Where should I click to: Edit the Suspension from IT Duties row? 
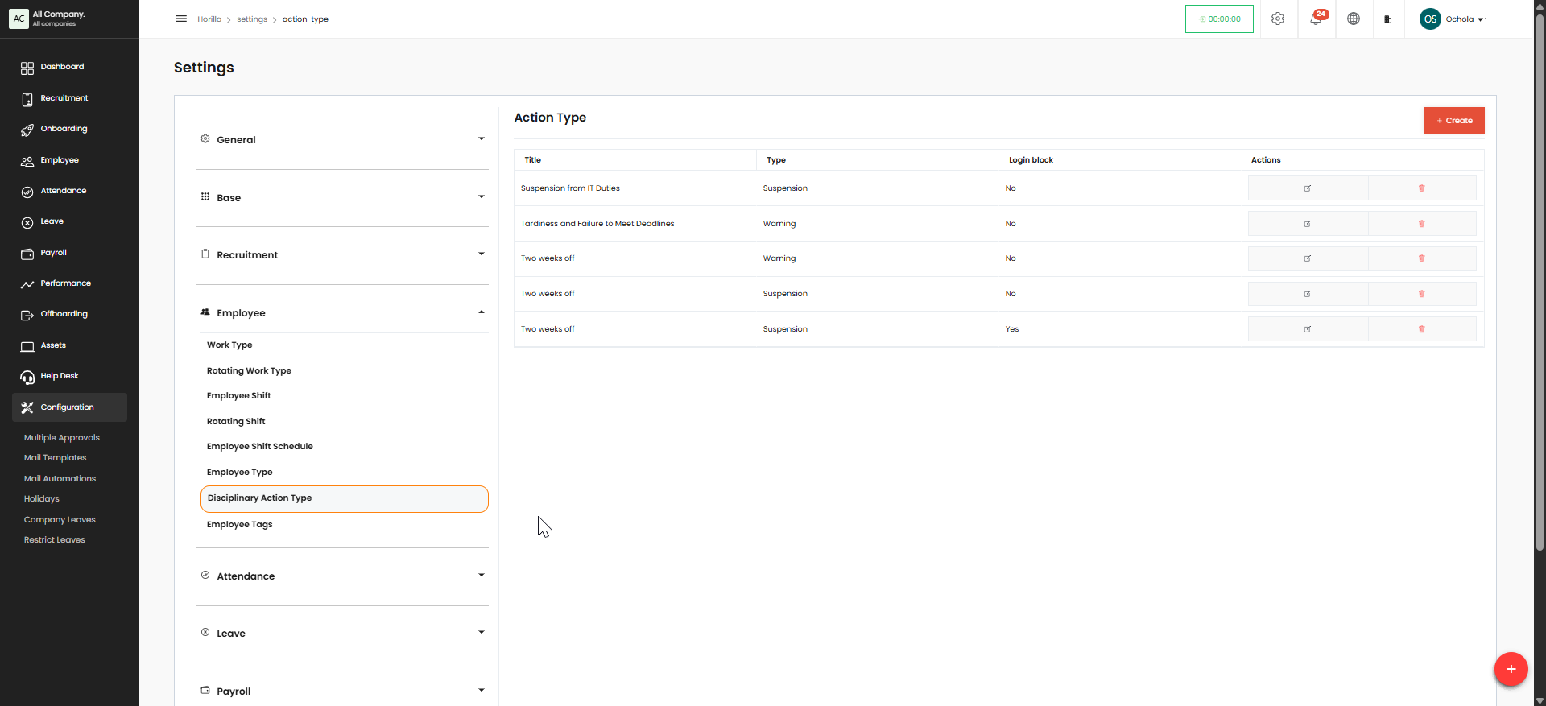(x=1307, y=188)
